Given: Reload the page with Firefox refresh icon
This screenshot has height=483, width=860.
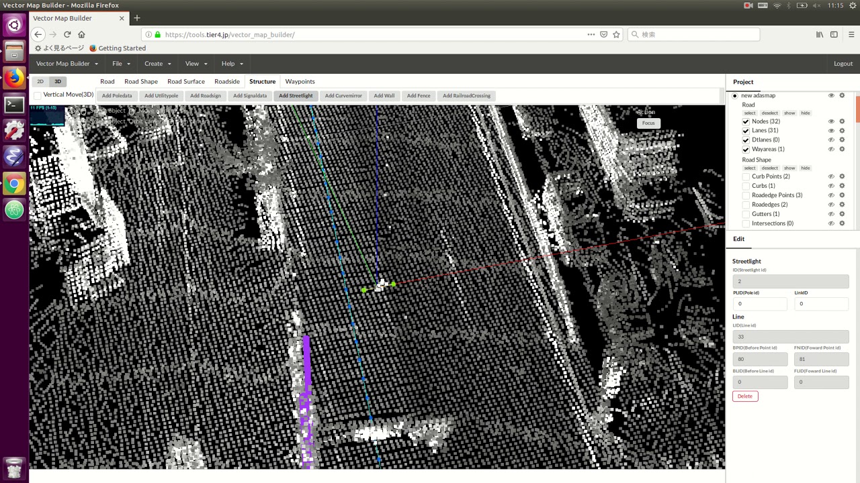Looking at the screenshot, I should coord(67,34).
